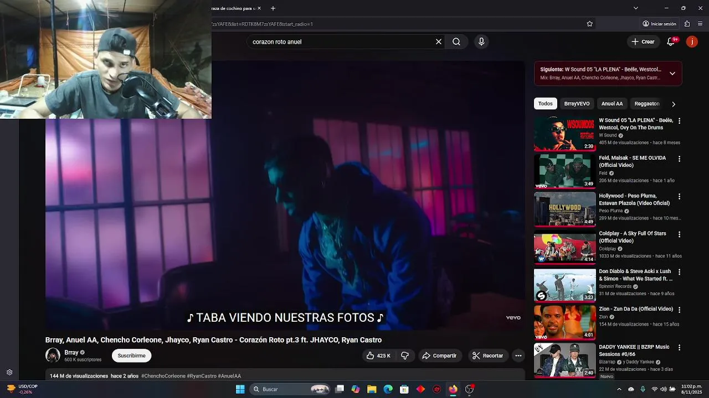Image resolution: width=709 pixels, height=398 pixels.
Task: Open the Brray channel name link
Action: [71, 352]
